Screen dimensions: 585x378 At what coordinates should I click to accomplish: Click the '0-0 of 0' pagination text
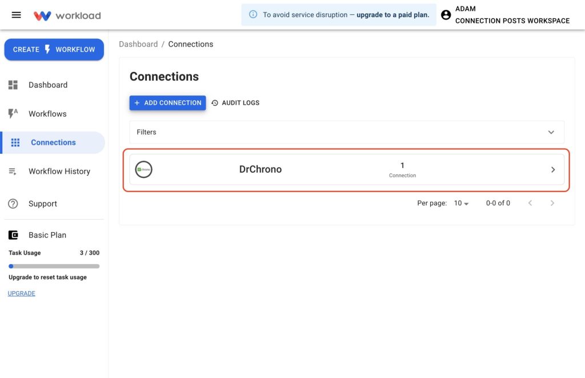coord(498,203)
